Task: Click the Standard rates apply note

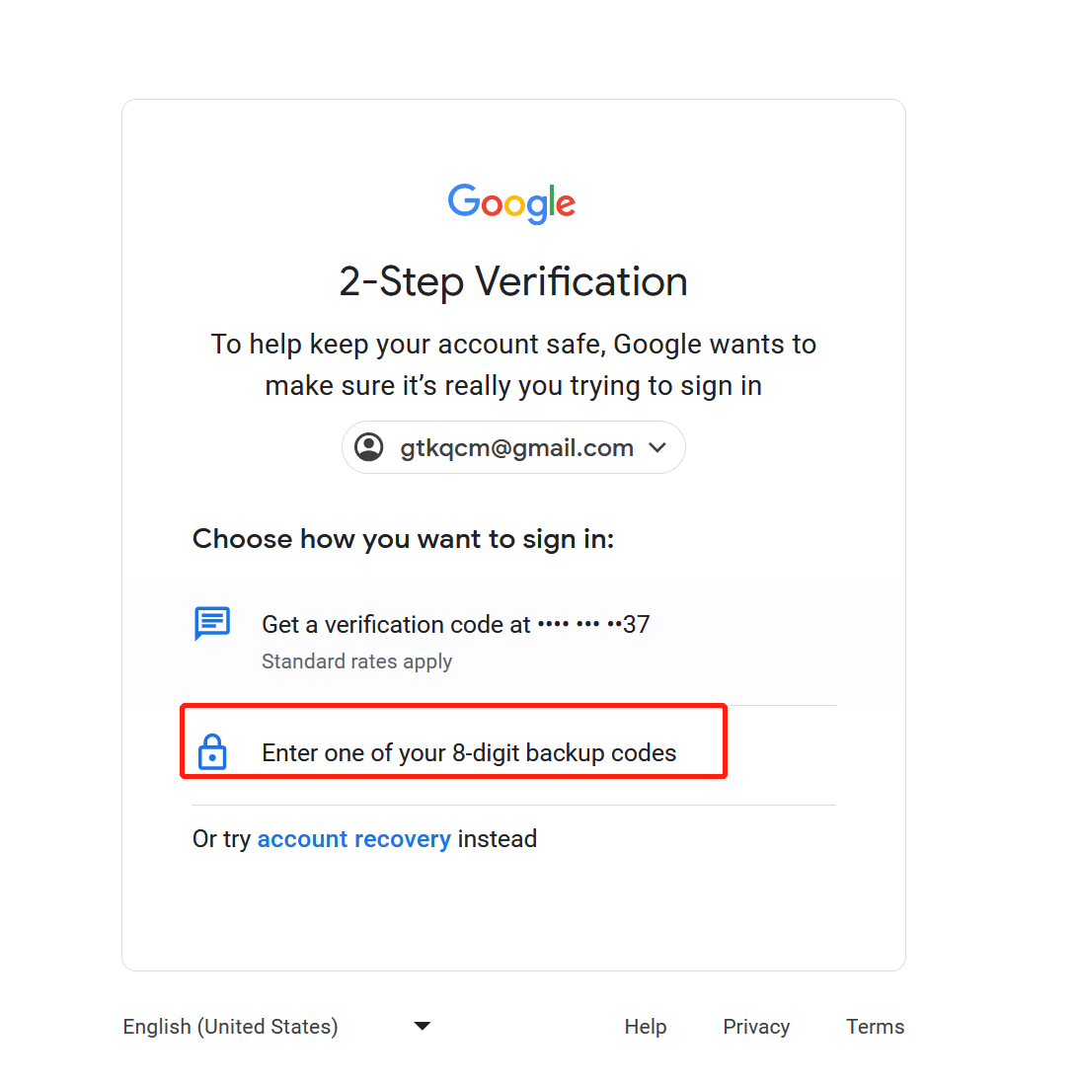Action: [356, 661]
